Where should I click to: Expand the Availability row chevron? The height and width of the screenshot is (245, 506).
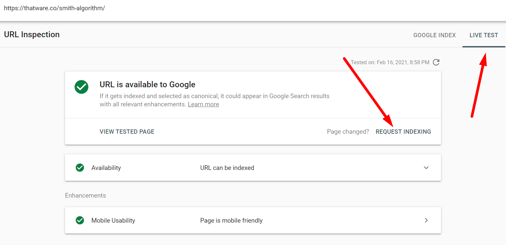coord(426,168)
